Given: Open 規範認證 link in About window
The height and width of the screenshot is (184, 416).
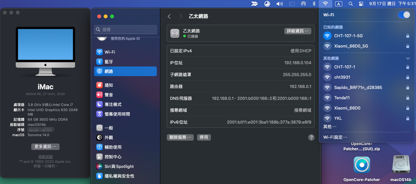Looking at the screenshot, I should [45, 157].
